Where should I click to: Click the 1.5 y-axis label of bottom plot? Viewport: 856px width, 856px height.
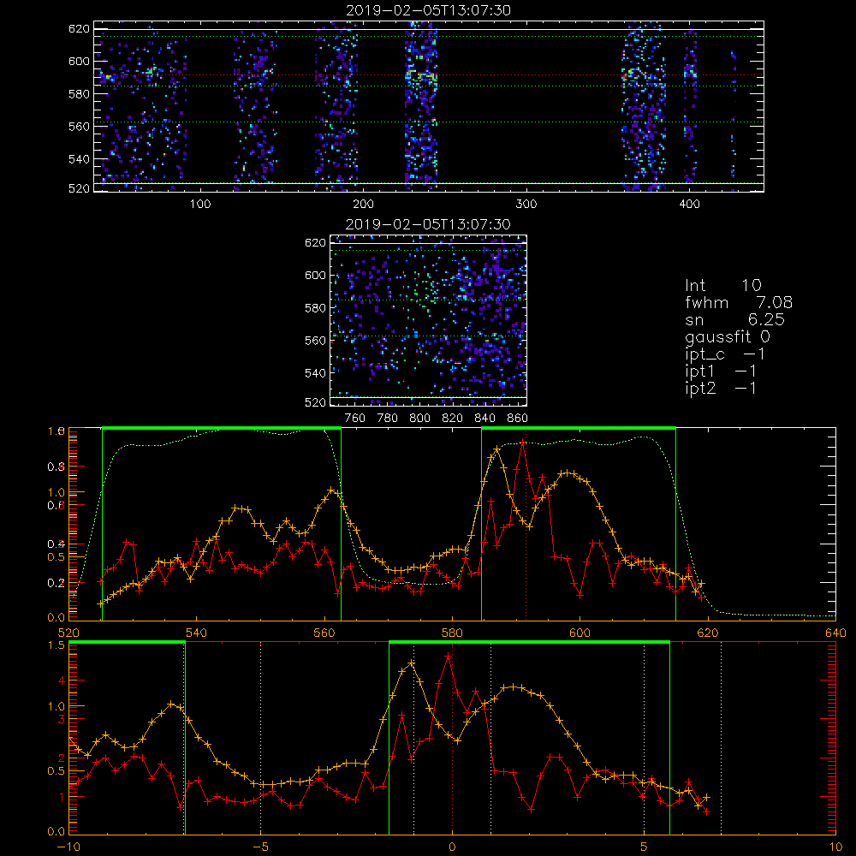tap(56, 645)
